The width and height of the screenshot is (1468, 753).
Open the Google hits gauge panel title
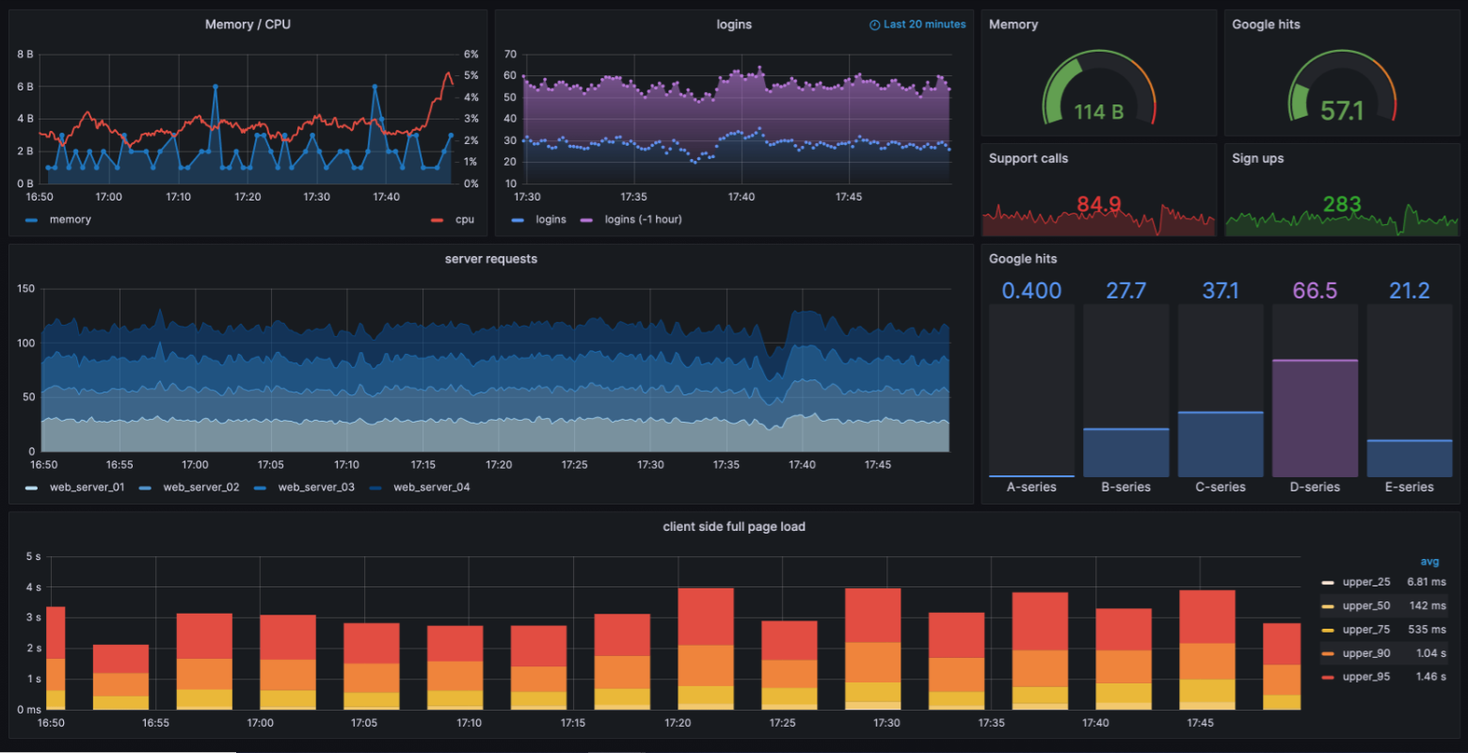1266,24
